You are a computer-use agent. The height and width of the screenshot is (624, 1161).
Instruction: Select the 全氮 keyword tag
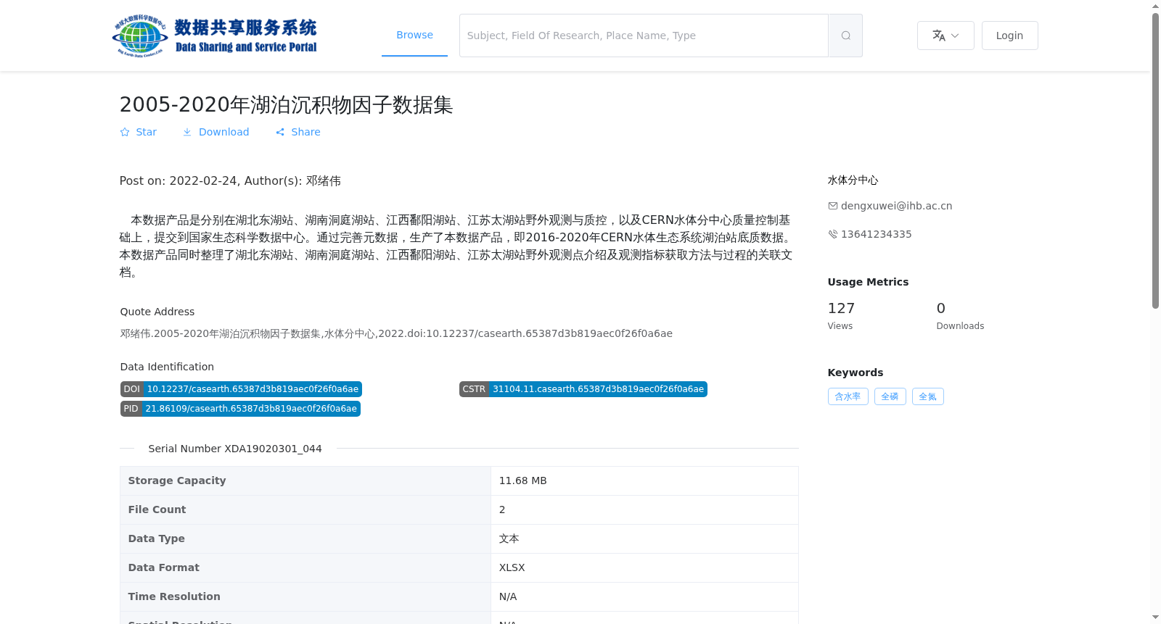(x=927, y=396)
